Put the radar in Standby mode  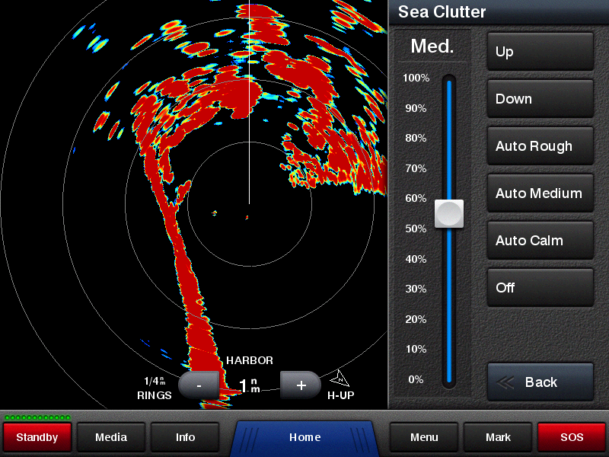(x=37, y=437)
